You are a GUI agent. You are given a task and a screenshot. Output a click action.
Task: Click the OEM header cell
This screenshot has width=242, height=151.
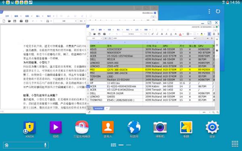point(98,46)
